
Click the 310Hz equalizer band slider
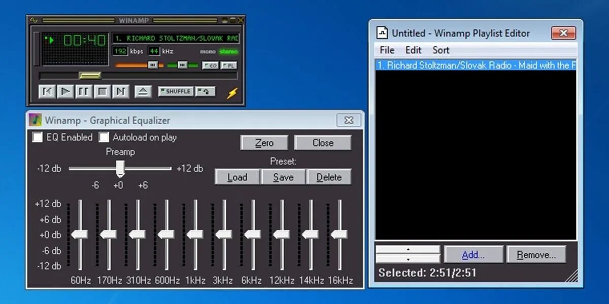click(x=138, y=235)
